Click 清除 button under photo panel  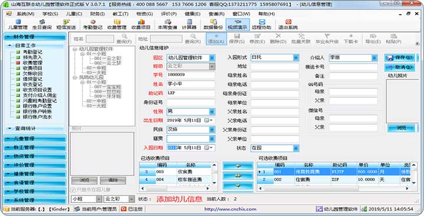tap(113, 180)
